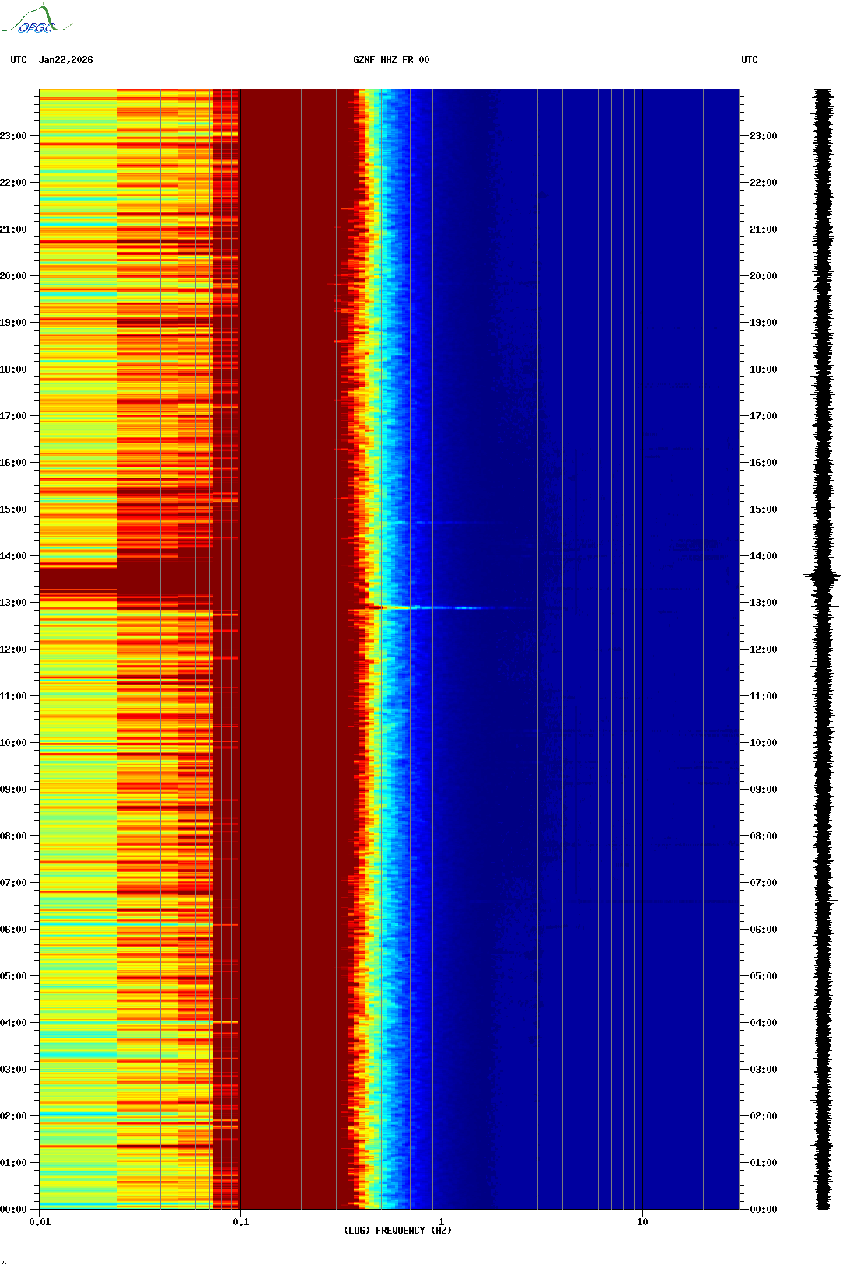Screen dimensions: 857x1271
Task: Click the 23:00 marker on right time axis
Action: coord(763,136)
